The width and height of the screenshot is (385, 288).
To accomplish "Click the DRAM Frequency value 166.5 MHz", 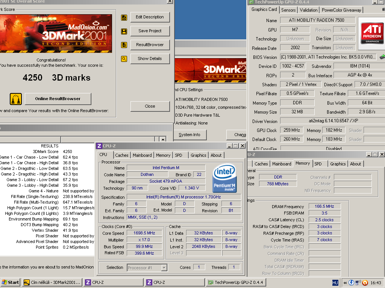I will pyautogui.click(x=324, y=207).
